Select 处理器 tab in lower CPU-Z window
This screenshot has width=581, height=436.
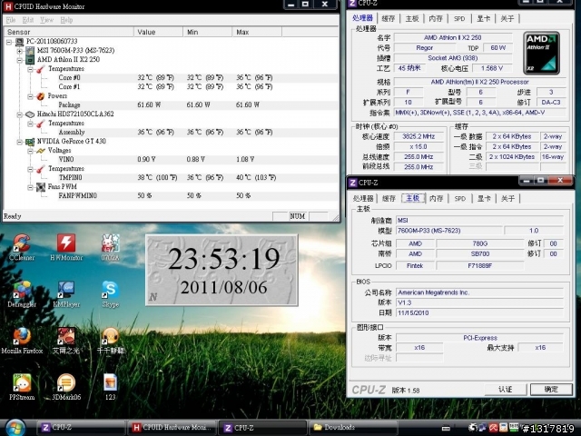[363, 198]
